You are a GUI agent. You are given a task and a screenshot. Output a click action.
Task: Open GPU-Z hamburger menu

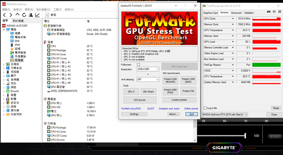coord(279,11)
